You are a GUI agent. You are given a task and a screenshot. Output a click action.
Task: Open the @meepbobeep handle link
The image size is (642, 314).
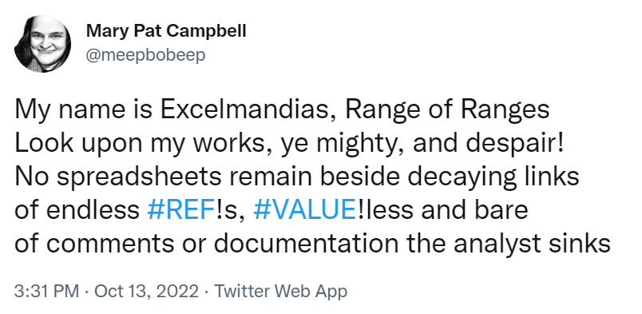145,54
